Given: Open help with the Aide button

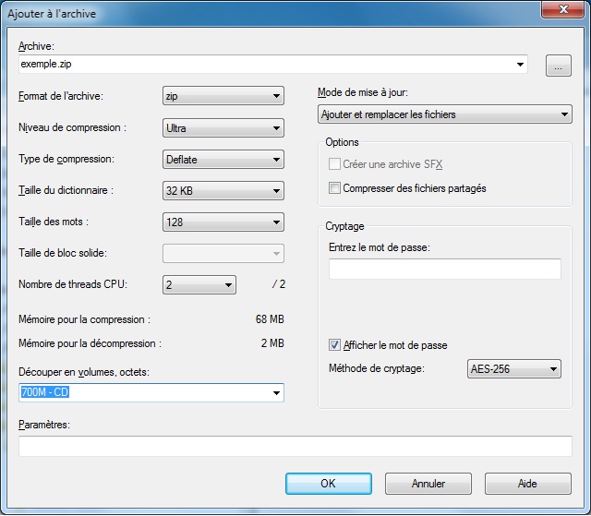Looking at the screenshot, I should pyautogui.click(x=527, y=484).
